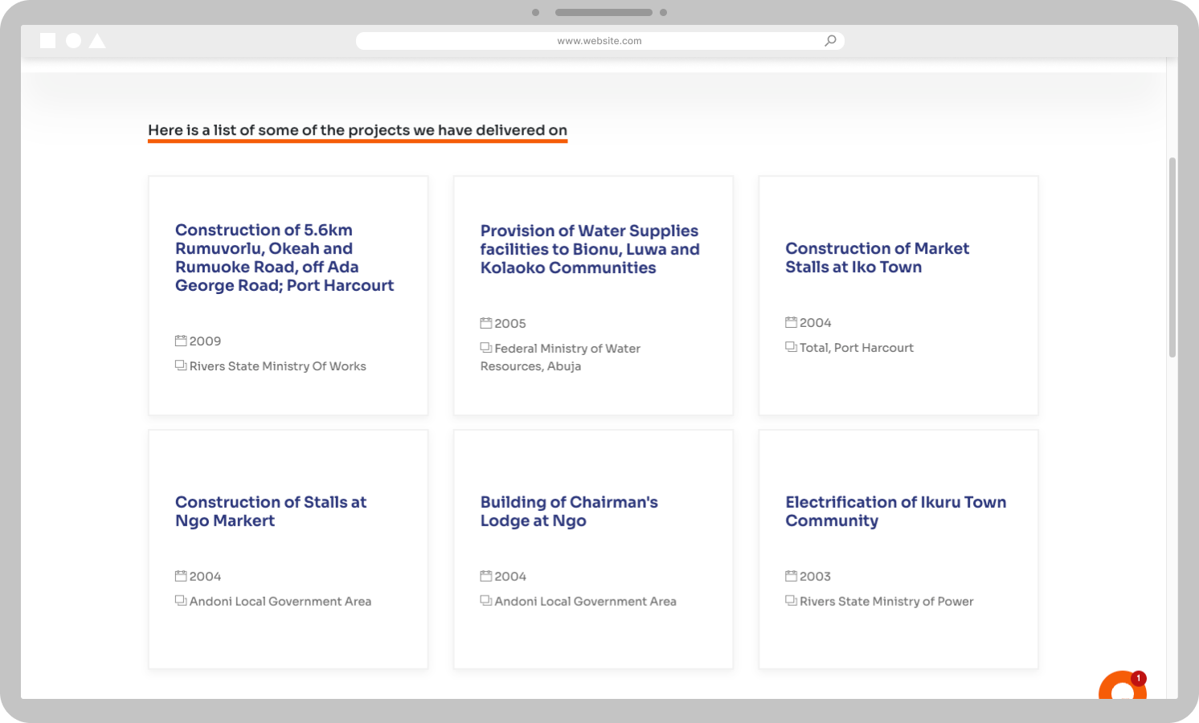Open Provision of Water Supplies project title
Image resolution: width=1199 pixels, height=723 pixels.
(590, 249)
